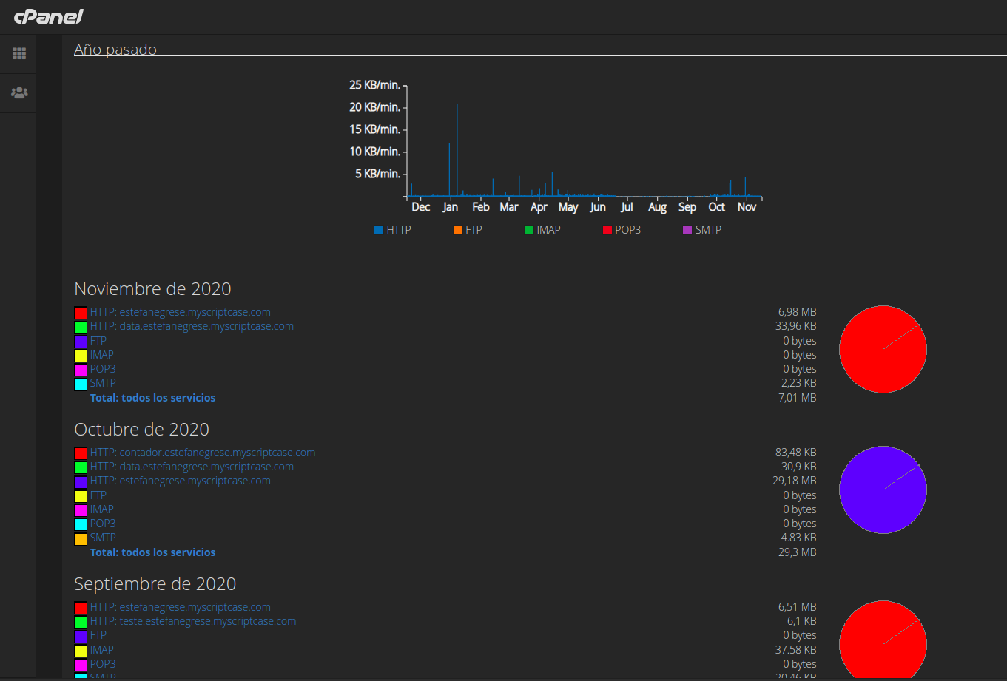1007x681 pixels.
Task: Toggle the FTP legend item in chart
Action: point(468,230)
